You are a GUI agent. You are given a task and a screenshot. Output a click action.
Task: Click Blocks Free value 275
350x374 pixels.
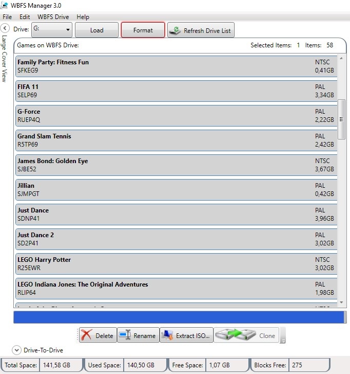click(x=297, y=365)
